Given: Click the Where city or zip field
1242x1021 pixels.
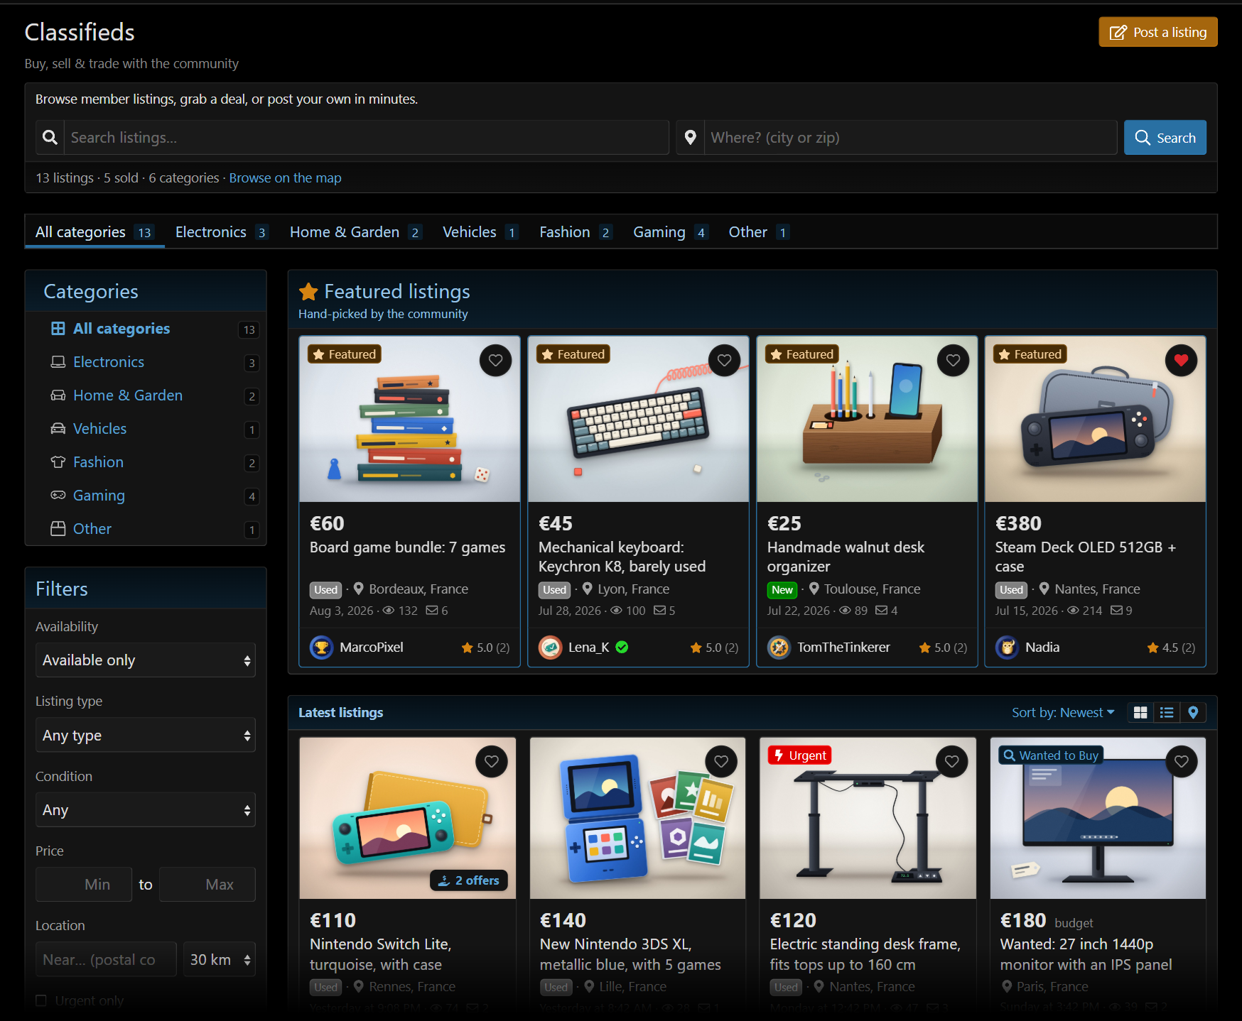Looking at the screenshot, I should click(910, 138).
